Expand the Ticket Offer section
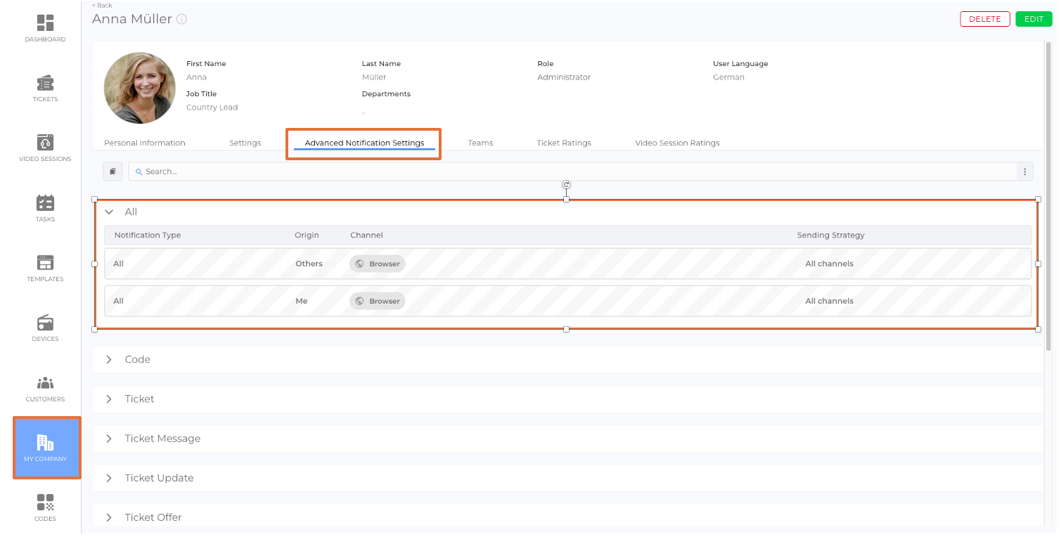 point(109,517)
